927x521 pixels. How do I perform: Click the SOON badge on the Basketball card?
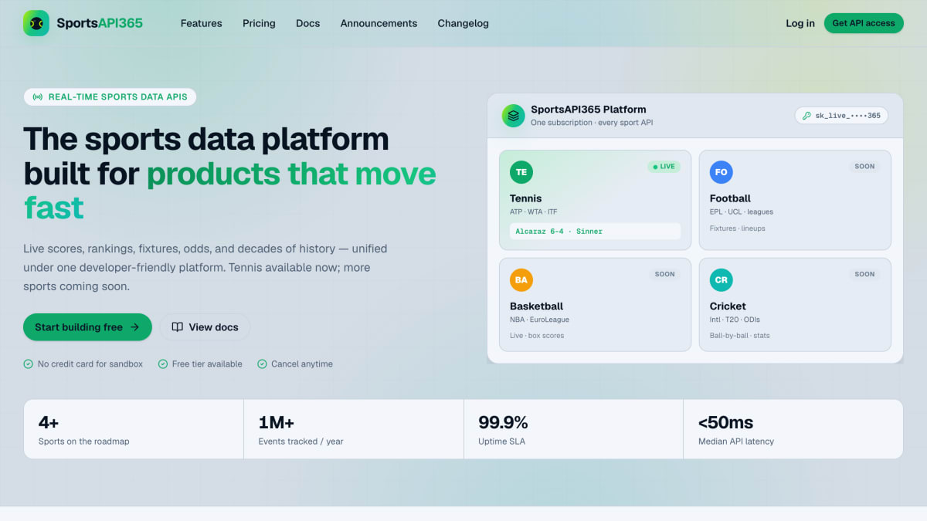[x=665, y=274]
